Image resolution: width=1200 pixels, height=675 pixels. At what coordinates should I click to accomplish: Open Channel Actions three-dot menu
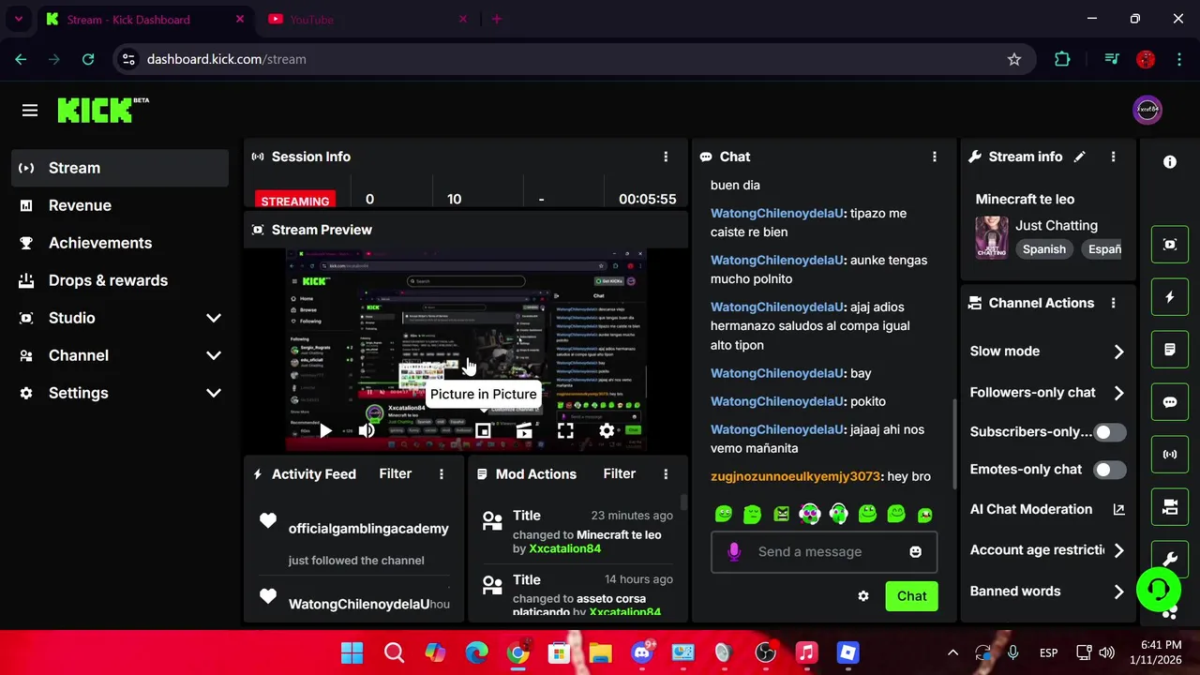[x=1113, y=303]
